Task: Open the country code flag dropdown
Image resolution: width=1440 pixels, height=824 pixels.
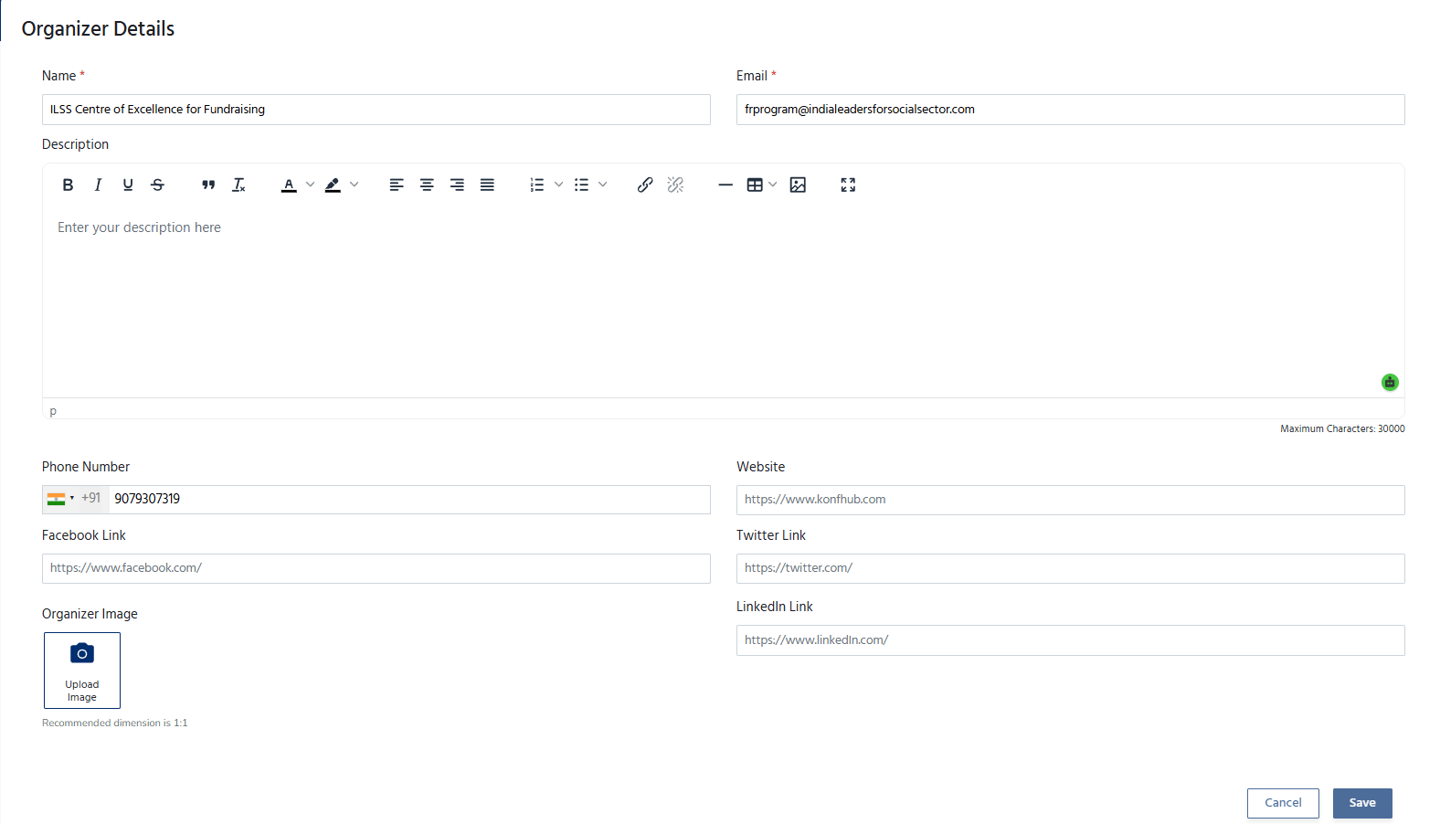Action: pyautogui.click(x=61, y=499)
